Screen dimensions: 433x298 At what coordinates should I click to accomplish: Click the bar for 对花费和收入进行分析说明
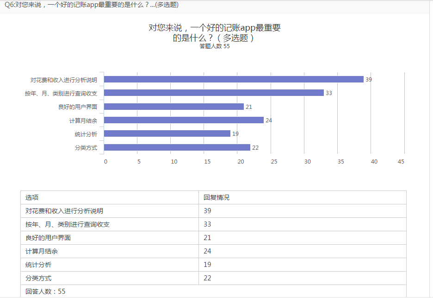click(x=234, y=79)
